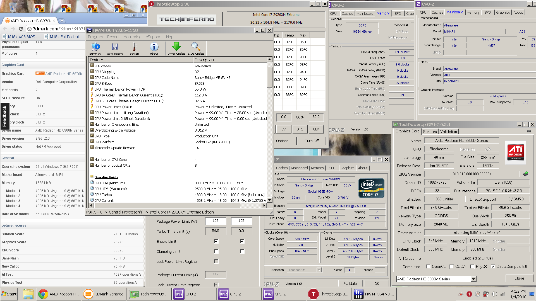Click the Turbo Time Limit 56.0 field
Screen dimensions: 536x301
point(216,231)
